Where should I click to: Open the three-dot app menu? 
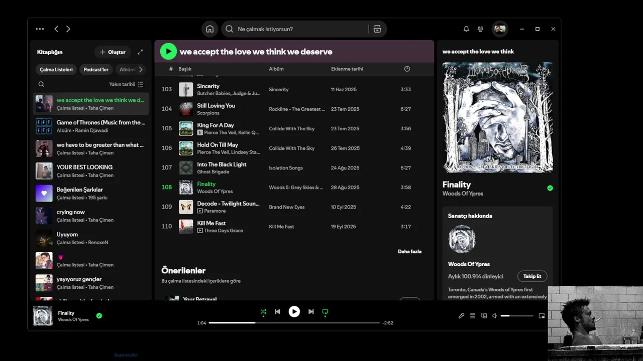click(40, 29)
